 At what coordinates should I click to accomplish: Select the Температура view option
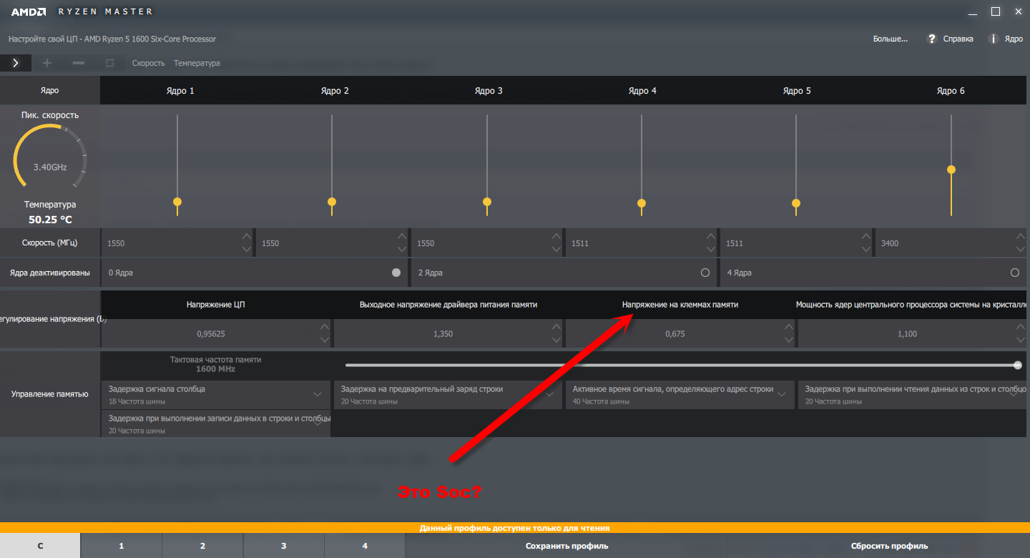(197, 63)
